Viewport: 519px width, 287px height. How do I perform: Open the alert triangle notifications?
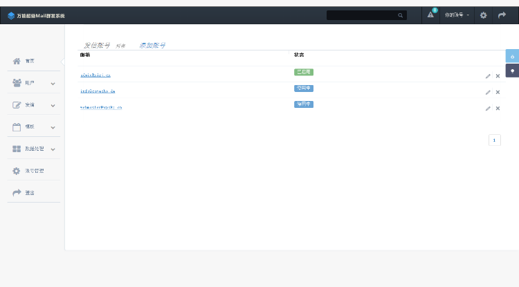[x=430, y=15]
